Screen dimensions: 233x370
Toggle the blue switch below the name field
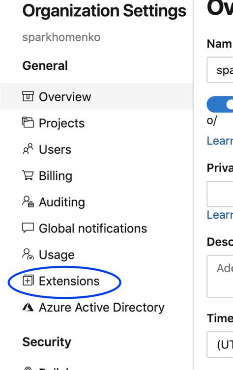[x=220, y=104]
